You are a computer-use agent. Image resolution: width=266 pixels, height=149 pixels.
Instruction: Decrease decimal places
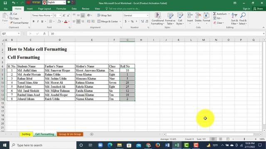click(x=147, y=22)
